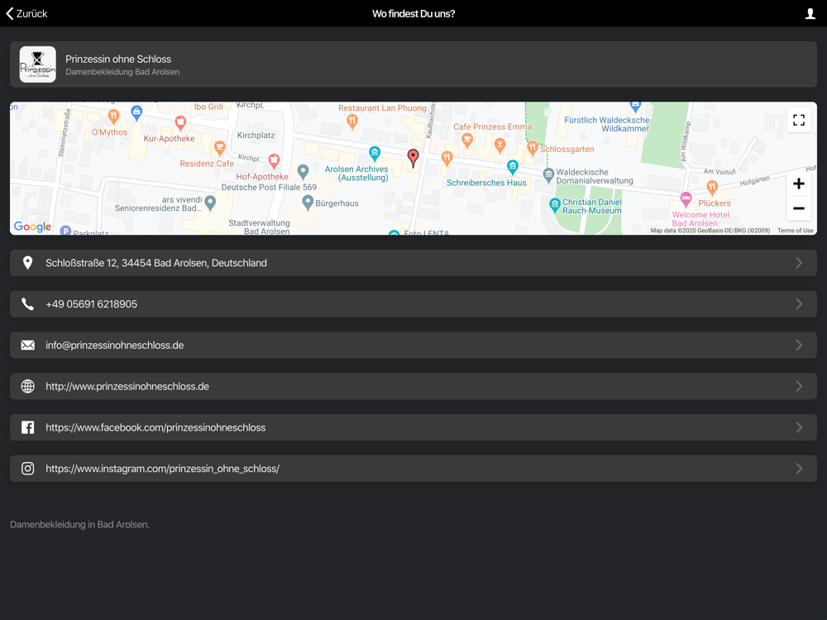Zoom in on the map
This screenshot has height=620, width=827.
click(799, 184)
